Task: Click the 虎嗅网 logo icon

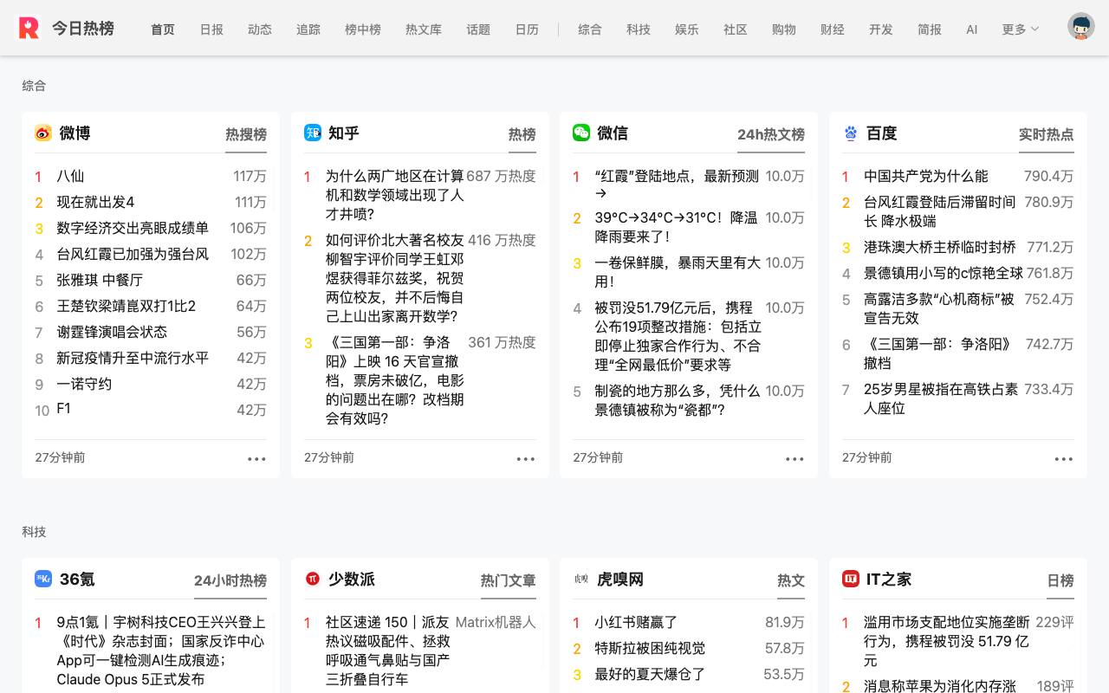Action: coord(581,579)
